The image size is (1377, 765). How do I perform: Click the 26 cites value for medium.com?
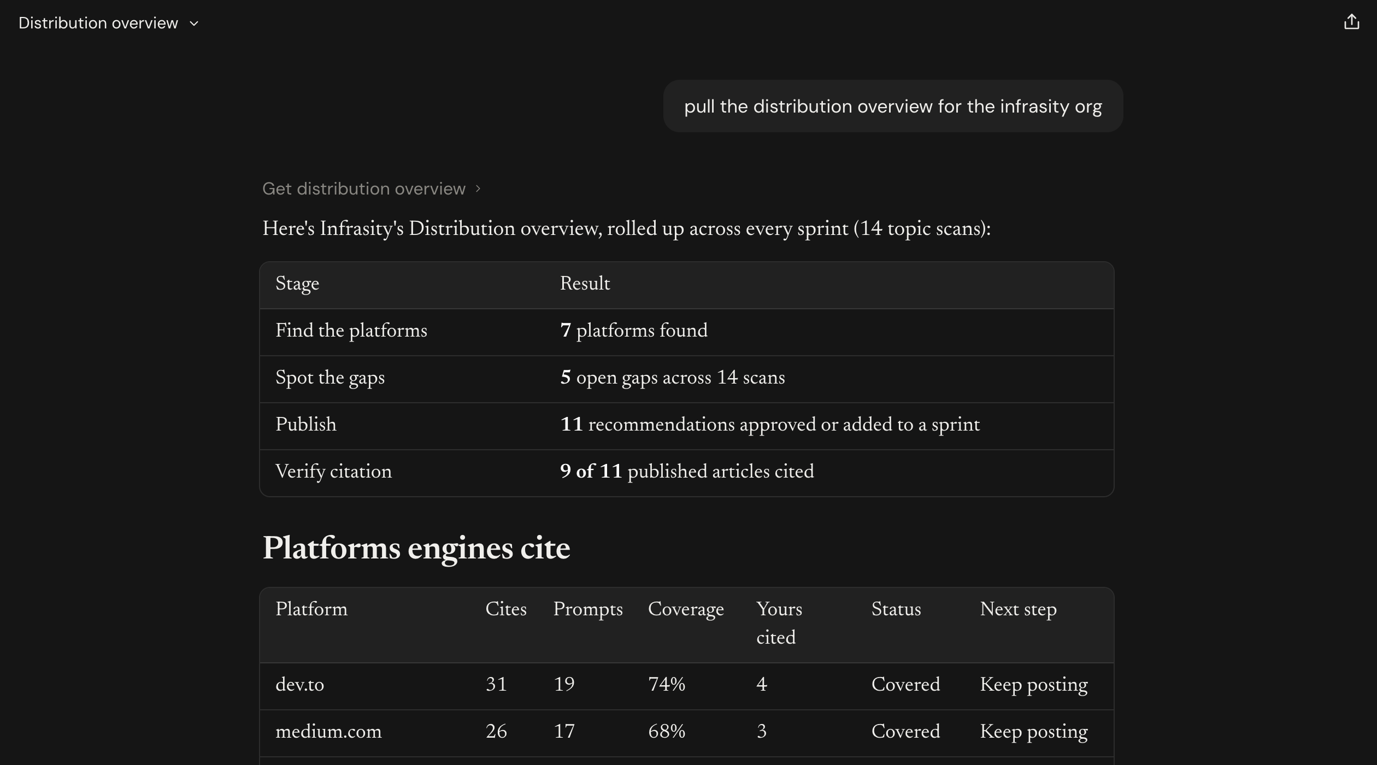pos(496,731)
